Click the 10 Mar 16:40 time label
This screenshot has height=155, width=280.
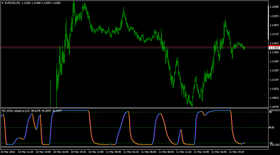[x=61, y=152]
